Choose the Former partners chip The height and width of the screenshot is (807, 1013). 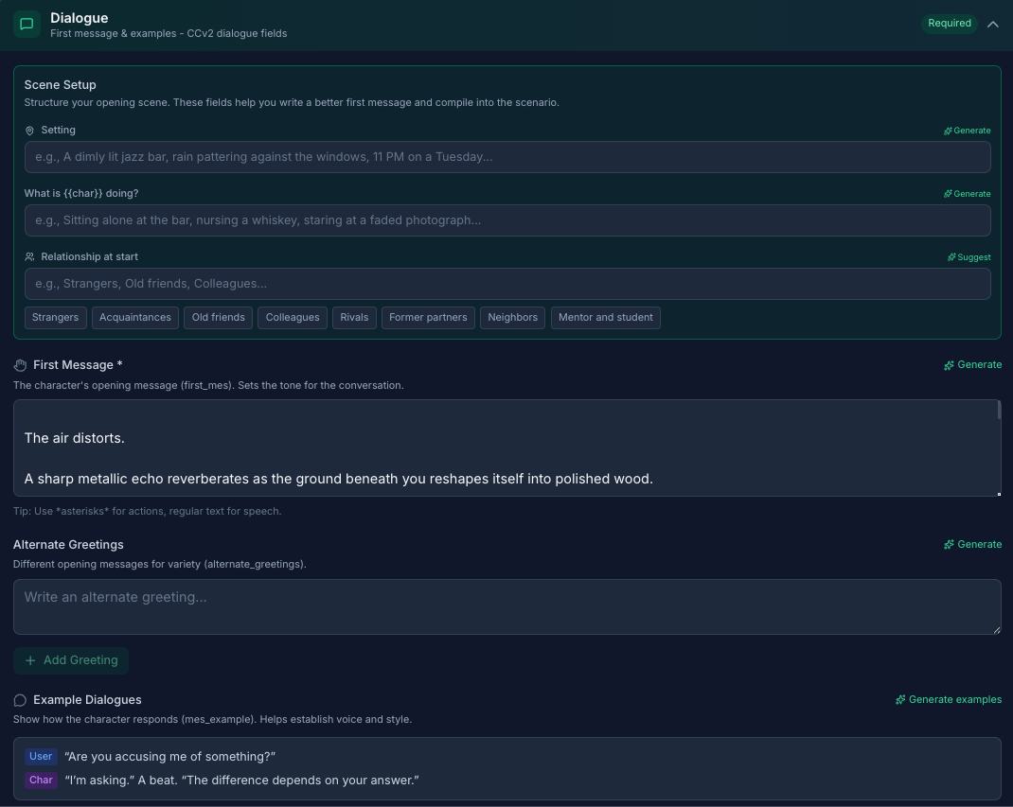428,318
